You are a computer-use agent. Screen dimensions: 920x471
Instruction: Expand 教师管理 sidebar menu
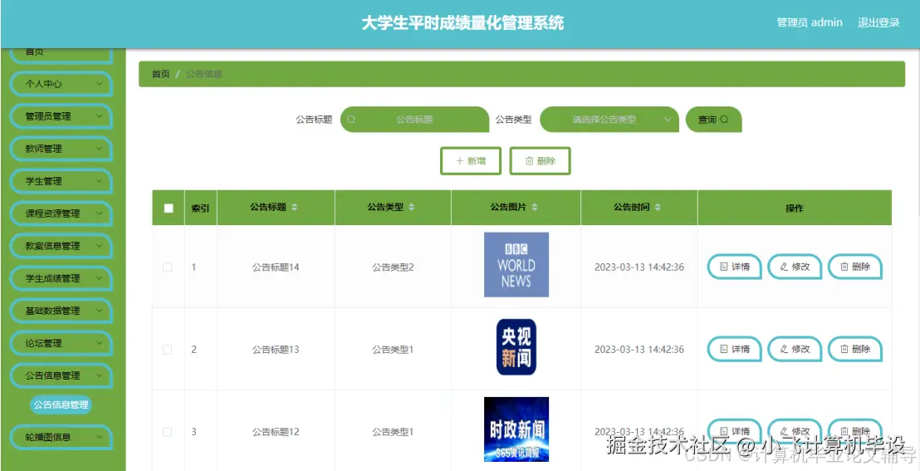click(61, 149)
